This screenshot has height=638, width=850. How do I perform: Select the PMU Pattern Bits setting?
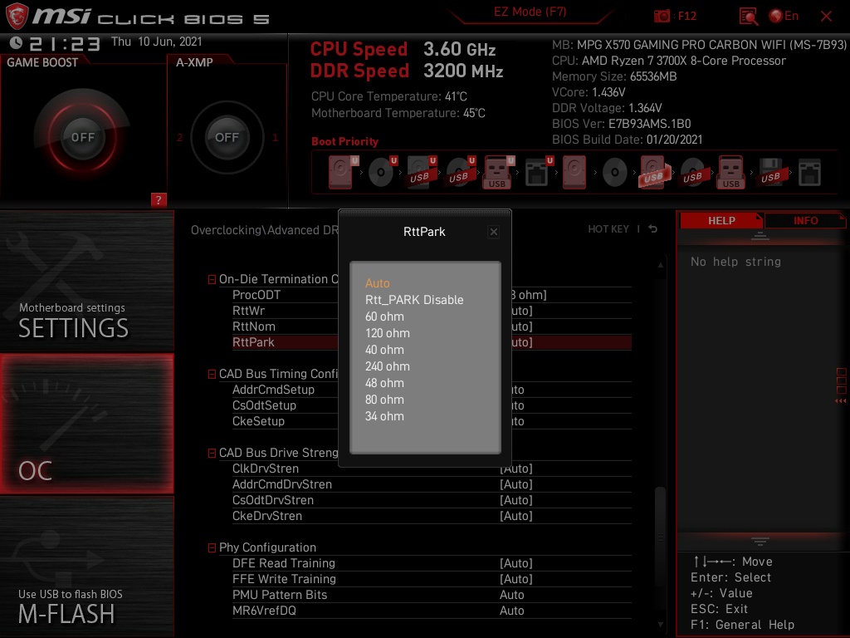[x=432, y=595]
